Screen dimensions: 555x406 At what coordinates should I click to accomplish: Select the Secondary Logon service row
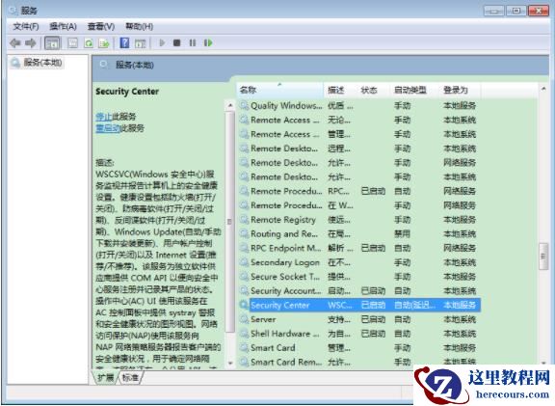[359, 262]
